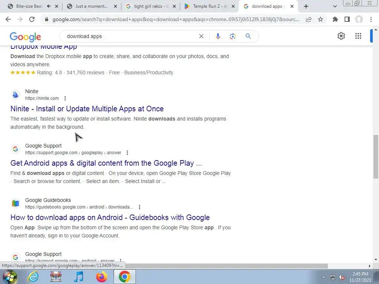
Task: Bookmark this page with the star icon
Action: tap(321, 19)
